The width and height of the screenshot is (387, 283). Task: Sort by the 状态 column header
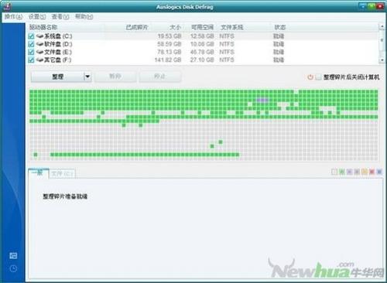pyautogui.click(x=279, y=27)
